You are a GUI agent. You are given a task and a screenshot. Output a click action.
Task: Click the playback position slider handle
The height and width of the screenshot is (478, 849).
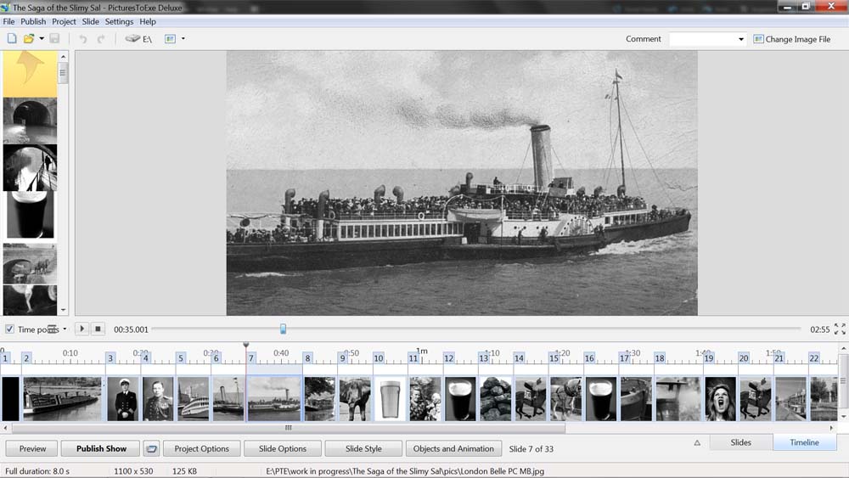point(283,329)
